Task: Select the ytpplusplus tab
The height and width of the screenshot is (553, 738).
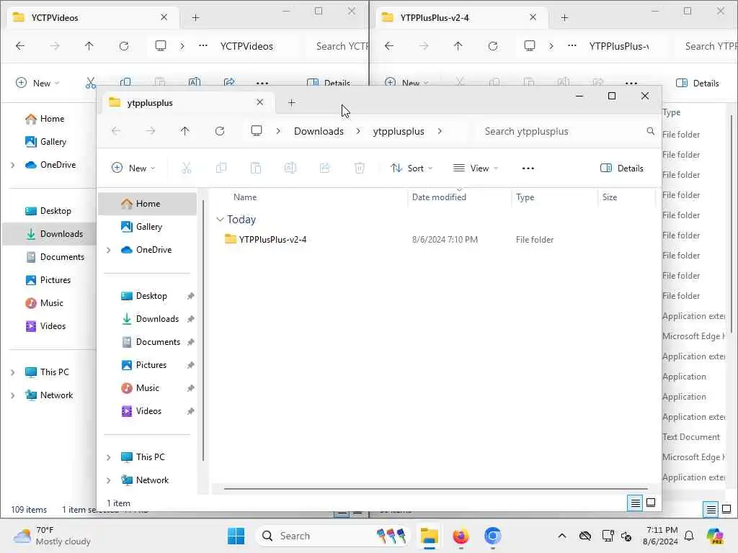Action: [x=187, y=102]
